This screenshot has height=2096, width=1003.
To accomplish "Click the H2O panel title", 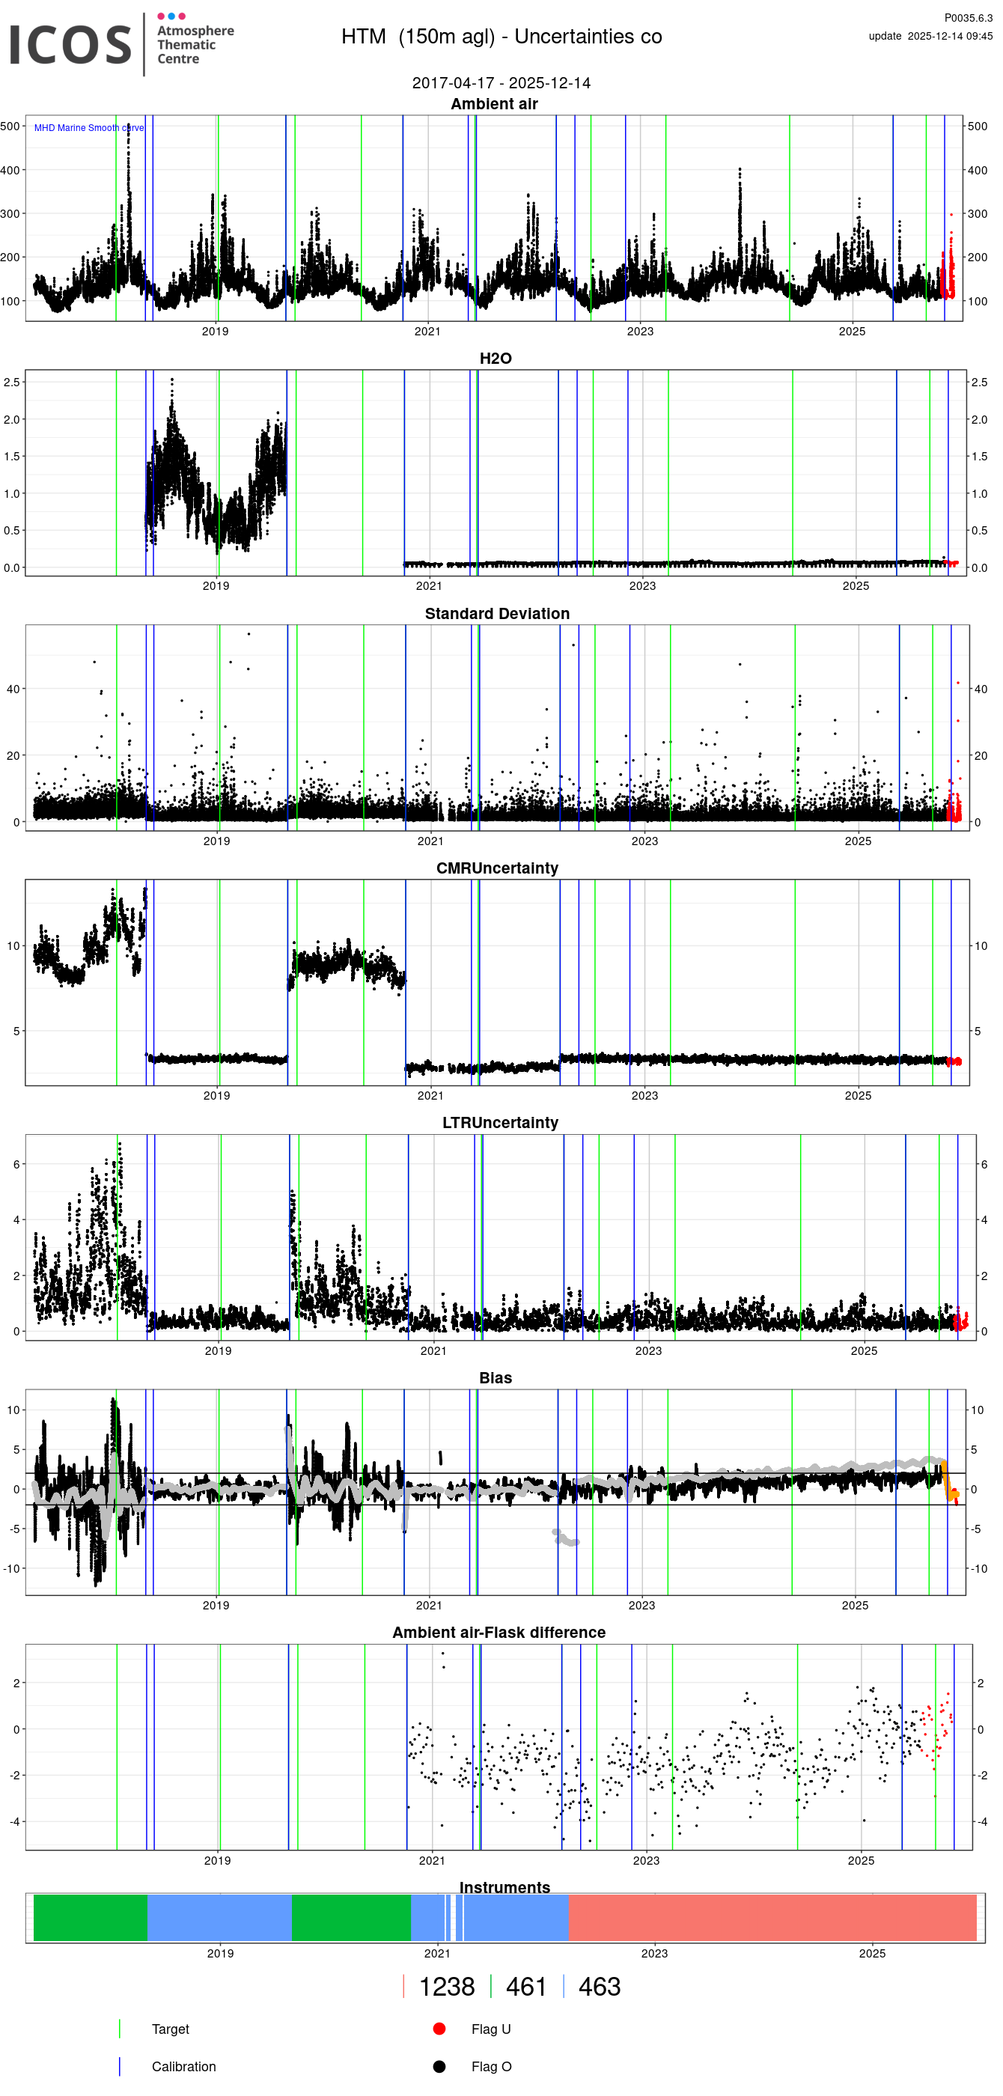I will point(496,358).
